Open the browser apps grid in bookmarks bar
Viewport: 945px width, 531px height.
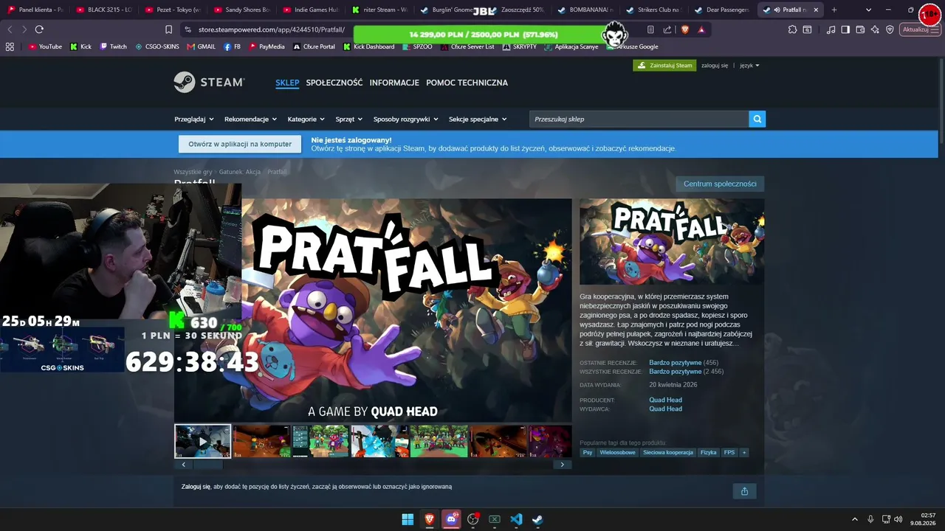10,46
